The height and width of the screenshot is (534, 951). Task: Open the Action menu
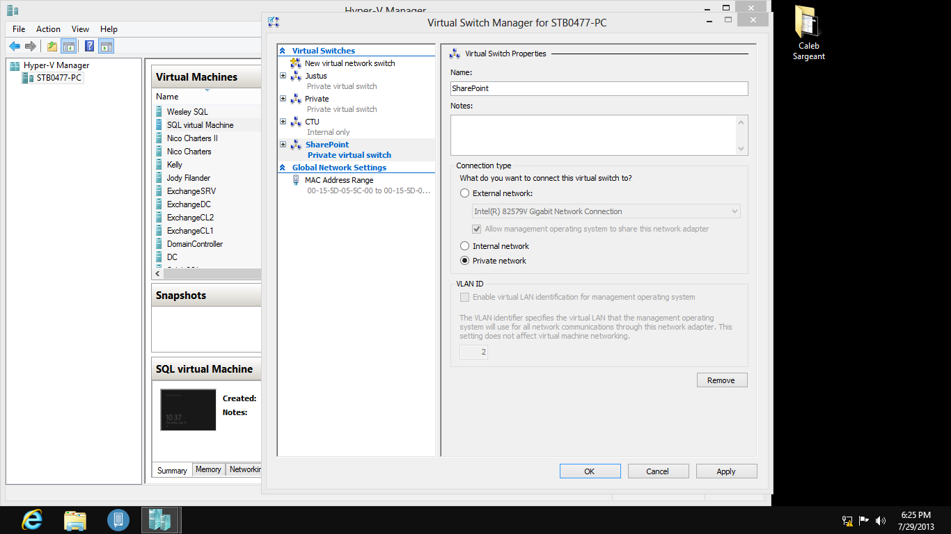[x=48, y=29]
